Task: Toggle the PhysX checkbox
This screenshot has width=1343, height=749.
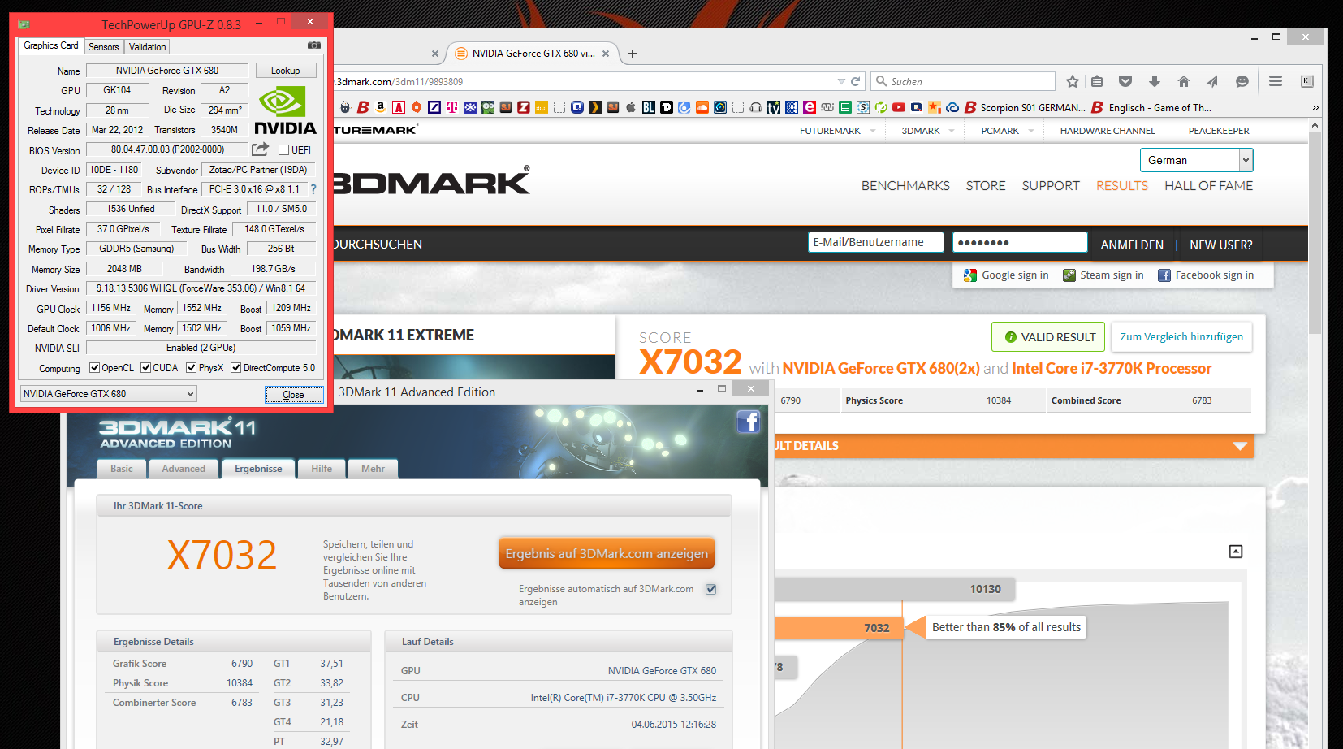Action: tap(191, 368)
